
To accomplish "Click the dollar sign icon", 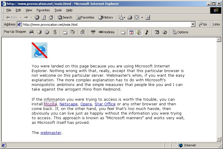I will pyautogui.click(x=55, y=32).
